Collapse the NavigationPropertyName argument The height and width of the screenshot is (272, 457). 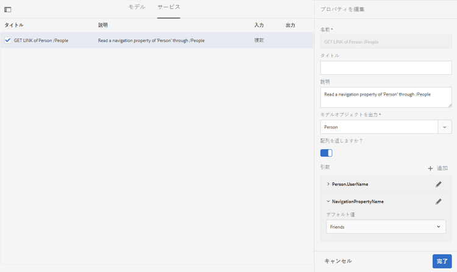point(328,201)
